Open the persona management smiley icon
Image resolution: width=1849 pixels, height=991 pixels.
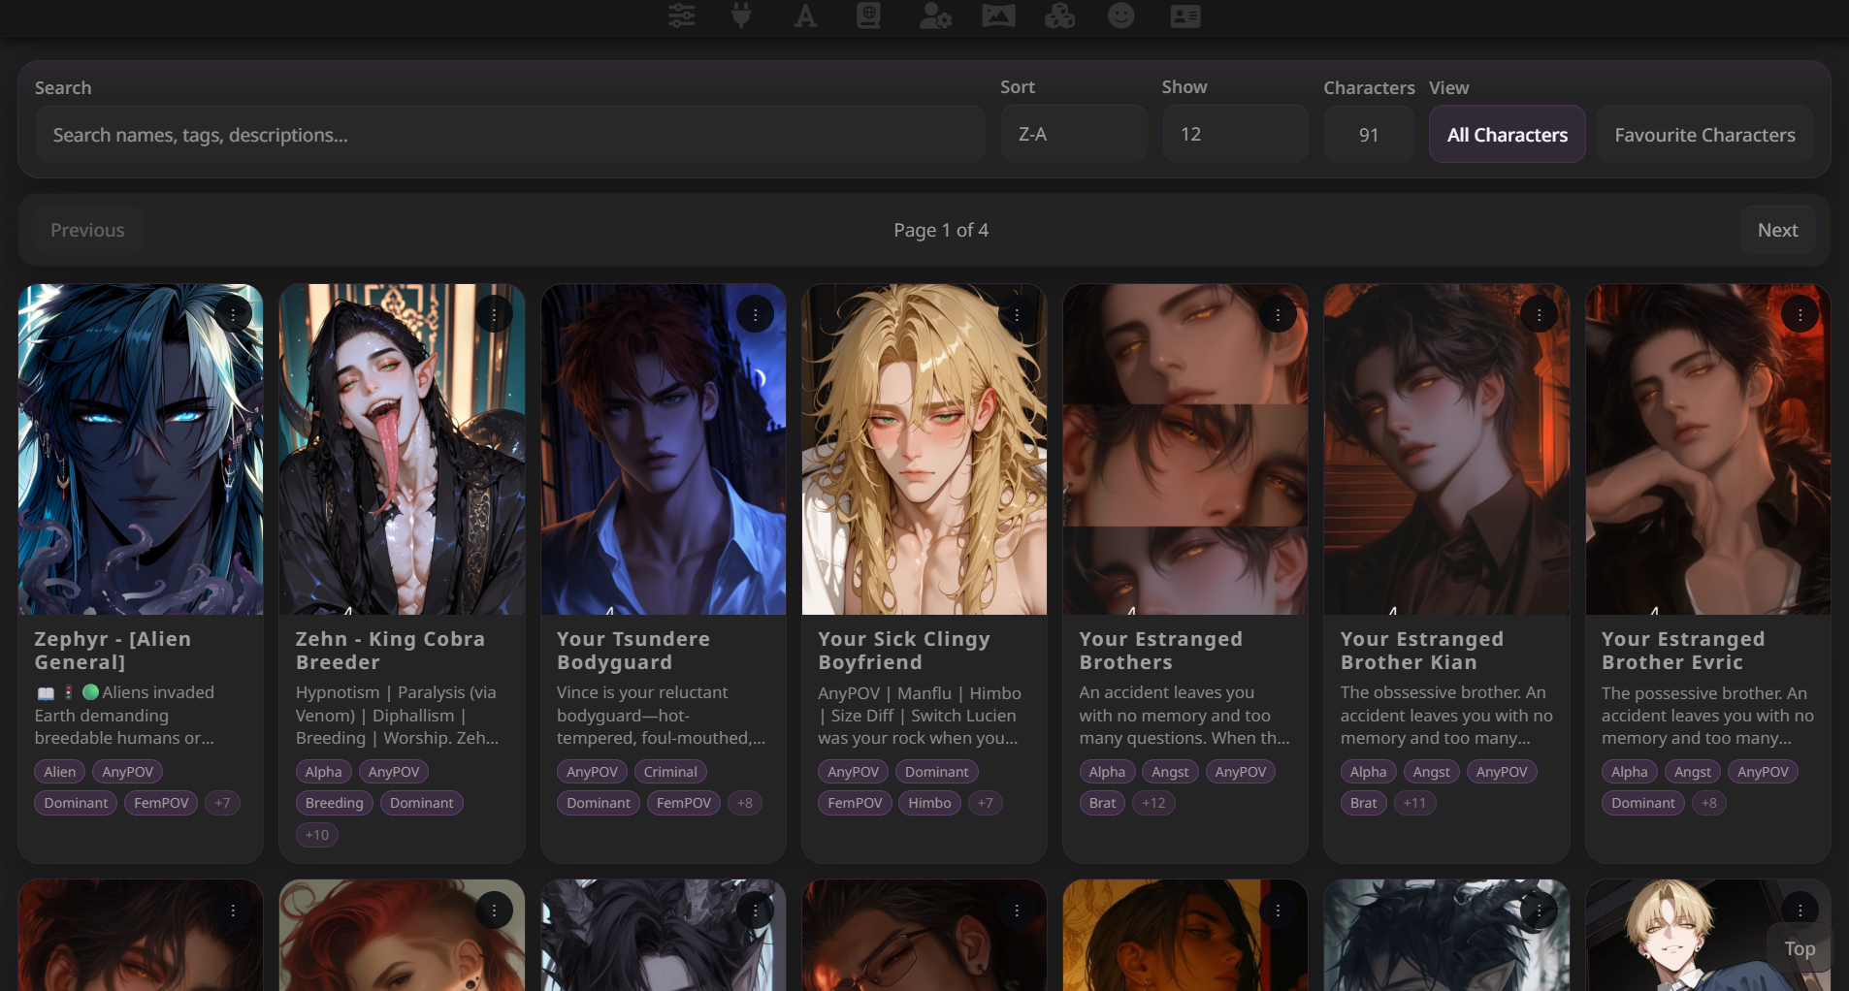[1121, 16]
